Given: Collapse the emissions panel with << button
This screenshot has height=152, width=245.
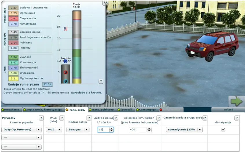Looking at the screenshot, I should (x=106, y=3).
